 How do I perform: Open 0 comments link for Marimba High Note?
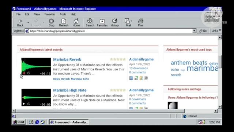tap(137, 103)
